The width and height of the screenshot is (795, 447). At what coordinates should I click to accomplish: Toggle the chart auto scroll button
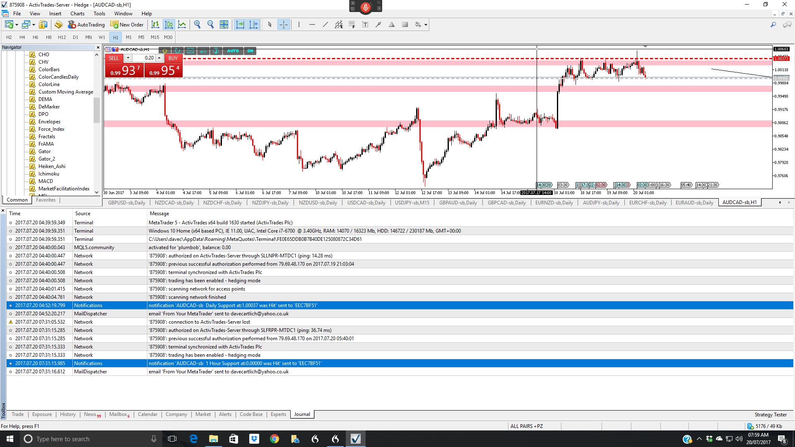240,25
